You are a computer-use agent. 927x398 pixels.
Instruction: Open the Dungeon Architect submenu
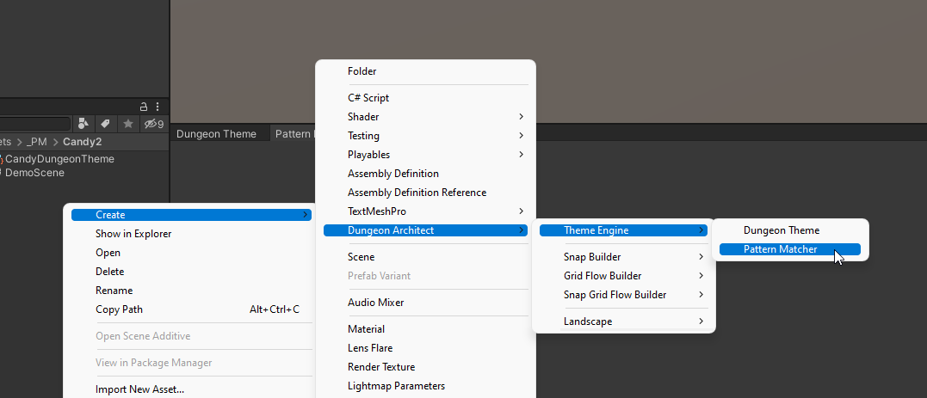[426, 230]
